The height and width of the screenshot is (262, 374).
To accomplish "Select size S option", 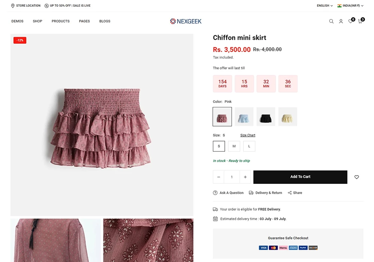I will tap(219, 146).
